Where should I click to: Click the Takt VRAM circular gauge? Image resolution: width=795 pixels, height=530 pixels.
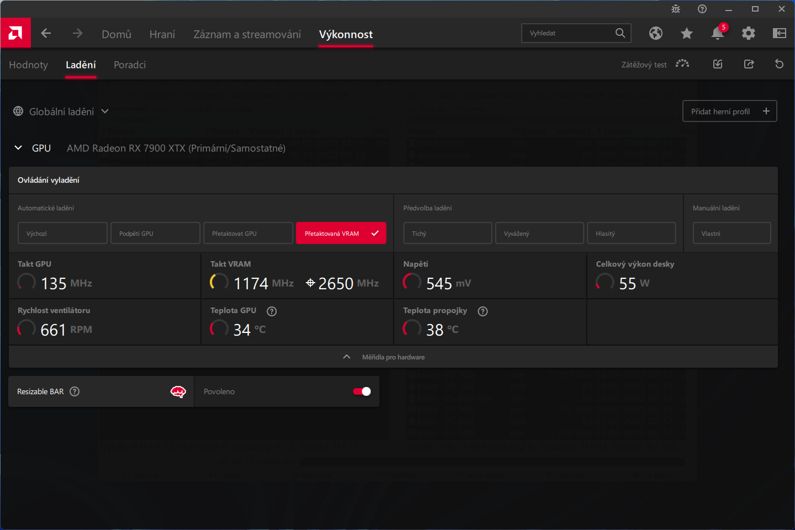pyautogui.click(x=219, y=282)
